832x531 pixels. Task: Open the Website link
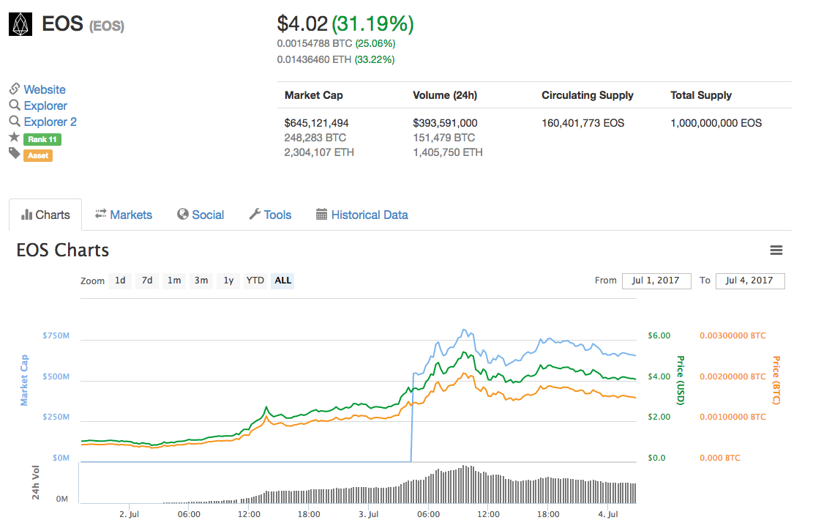(x=45, y=90)
